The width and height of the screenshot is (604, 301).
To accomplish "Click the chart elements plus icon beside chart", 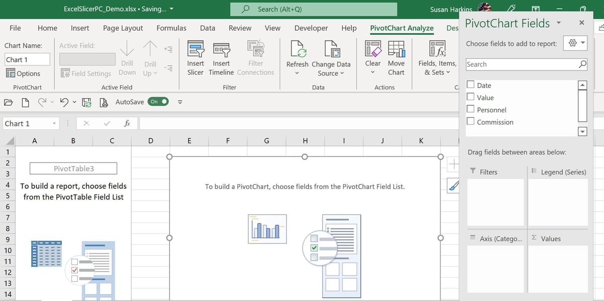I will coord(454,164).
